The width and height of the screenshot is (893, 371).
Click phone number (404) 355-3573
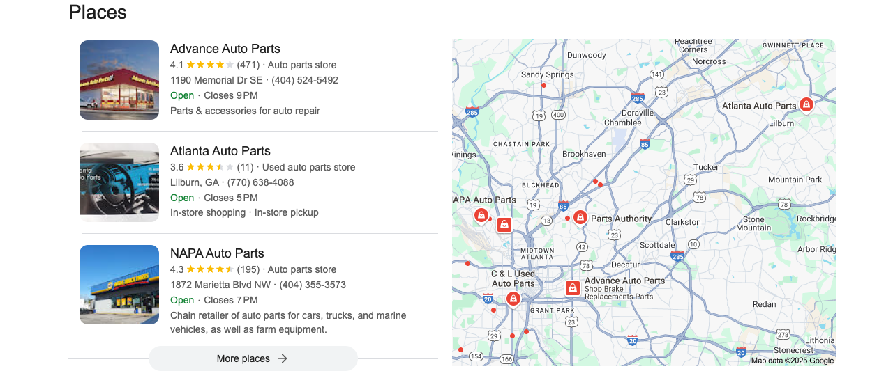click(313, 285)
